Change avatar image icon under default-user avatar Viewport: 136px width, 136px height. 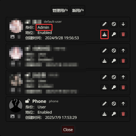(x=12, y=37)
